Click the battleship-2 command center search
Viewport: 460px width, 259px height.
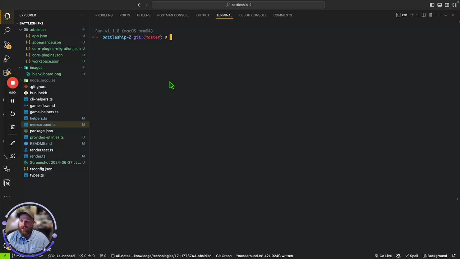pos(238,5)
